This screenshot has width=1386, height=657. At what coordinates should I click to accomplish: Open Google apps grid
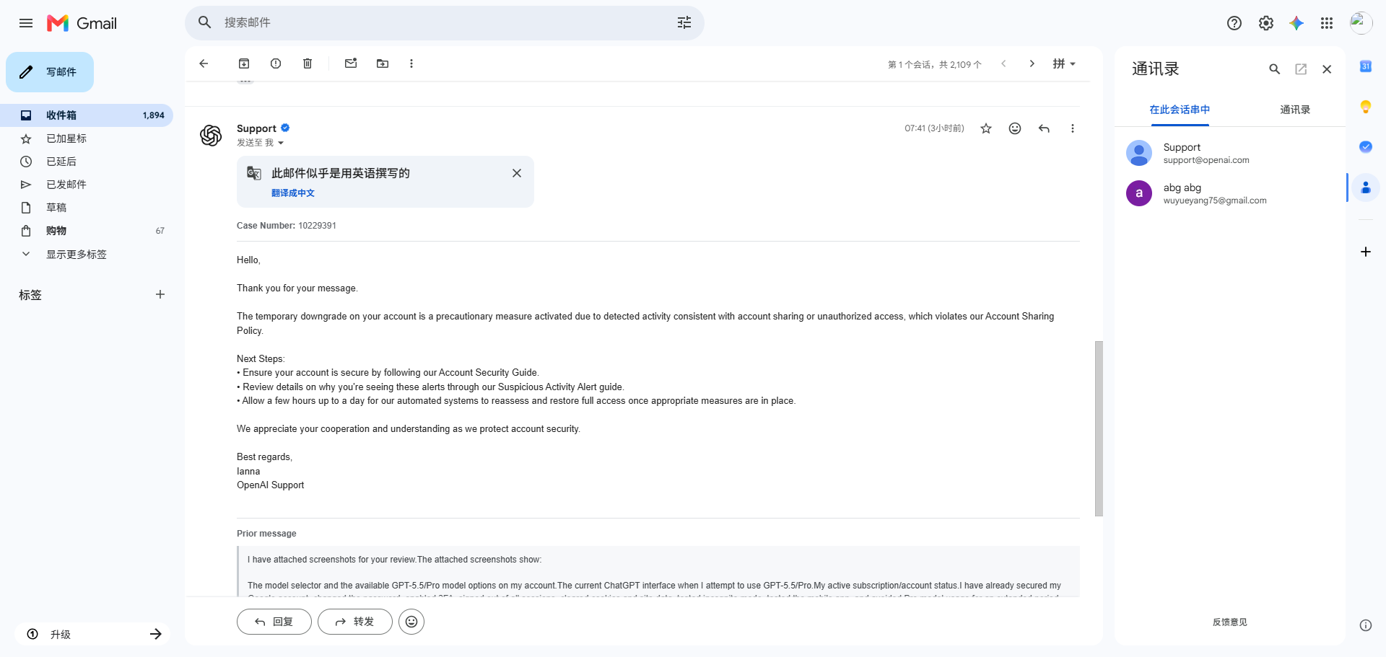pyautogui.click(x=1327, y=23)
